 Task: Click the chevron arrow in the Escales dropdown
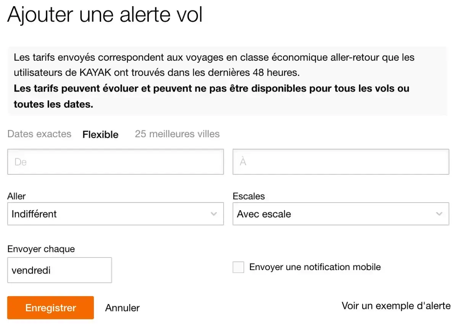pos(439,214)
